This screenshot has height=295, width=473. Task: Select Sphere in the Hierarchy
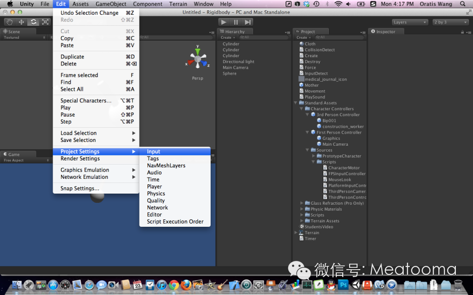[x=230, y=73]
